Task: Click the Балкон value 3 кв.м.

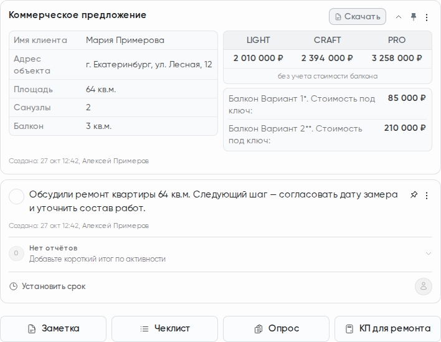Action: tap(98, 126)
